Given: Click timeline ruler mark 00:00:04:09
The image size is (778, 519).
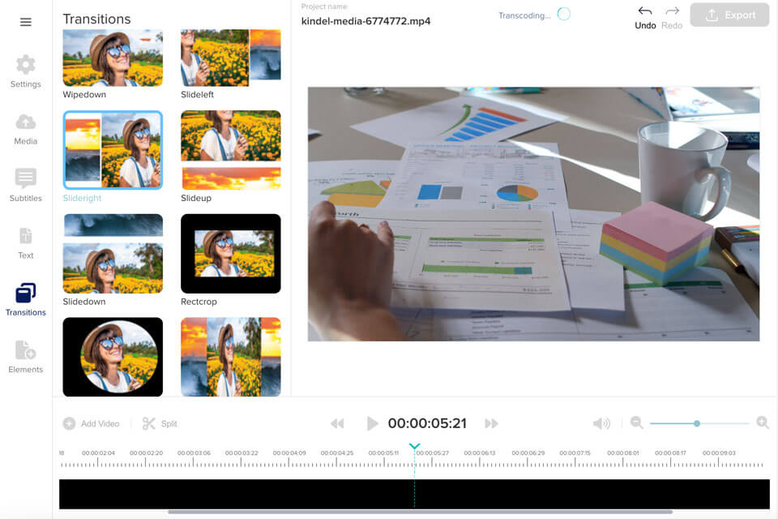Looking at the screenshot, I should point(289,453).
